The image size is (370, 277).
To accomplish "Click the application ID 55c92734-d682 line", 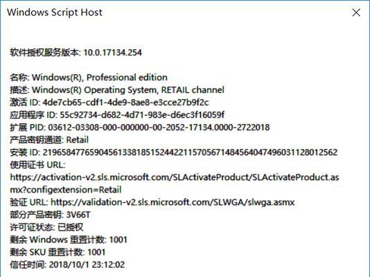I will click(117, 115).
